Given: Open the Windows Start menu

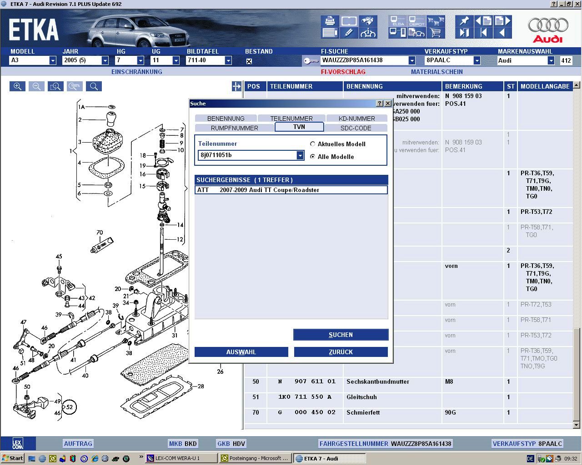Looking at the screenshot, I should coord(12,458).
